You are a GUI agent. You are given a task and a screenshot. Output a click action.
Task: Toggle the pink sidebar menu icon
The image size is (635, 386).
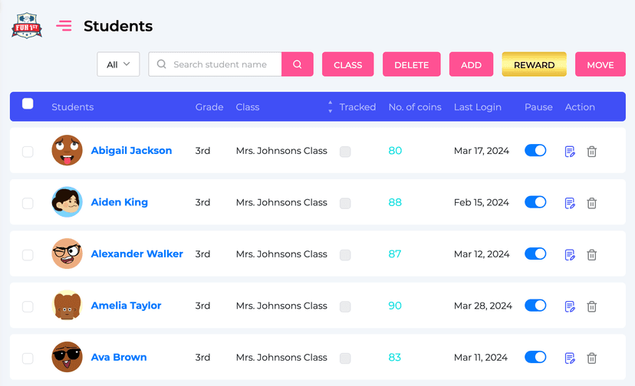click(64, 26)
